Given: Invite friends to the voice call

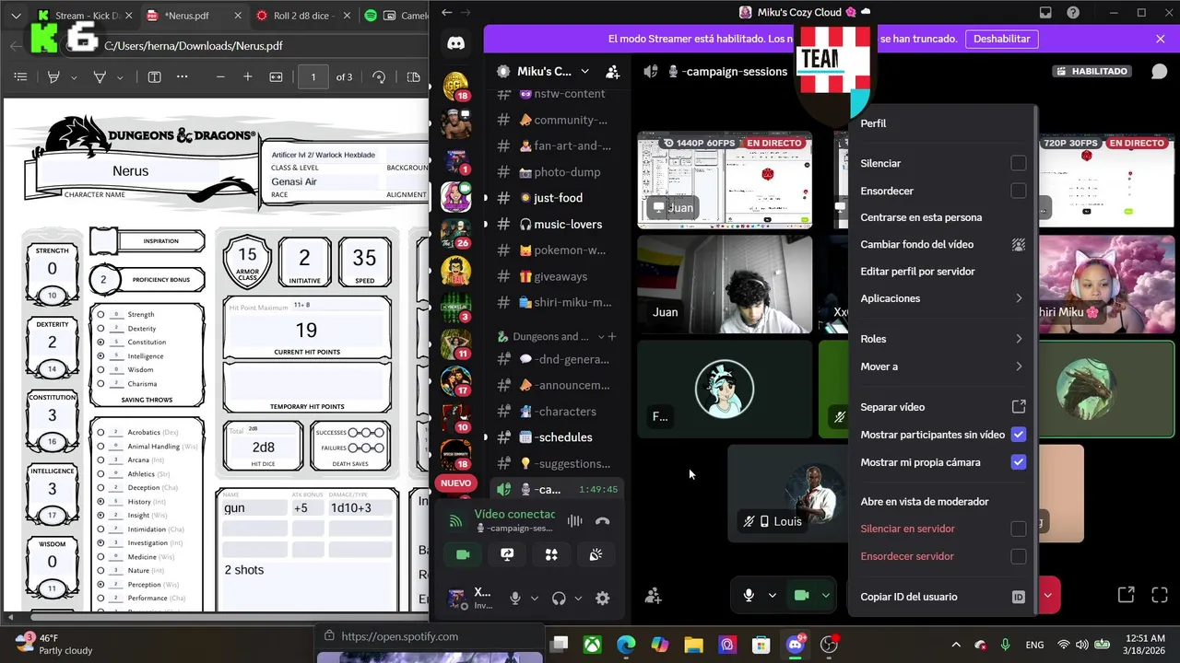Looking at the screenshot, I should pyautogui.click(x=654, y=596).
